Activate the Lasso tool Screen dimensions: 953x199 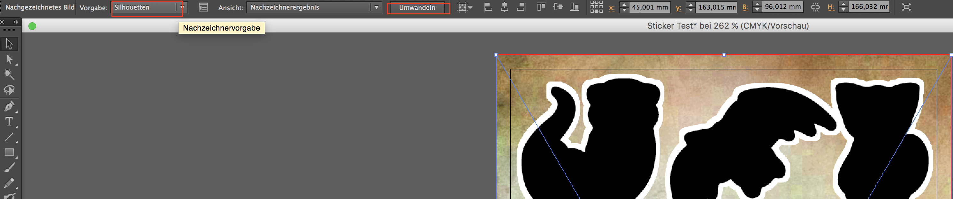9,90
